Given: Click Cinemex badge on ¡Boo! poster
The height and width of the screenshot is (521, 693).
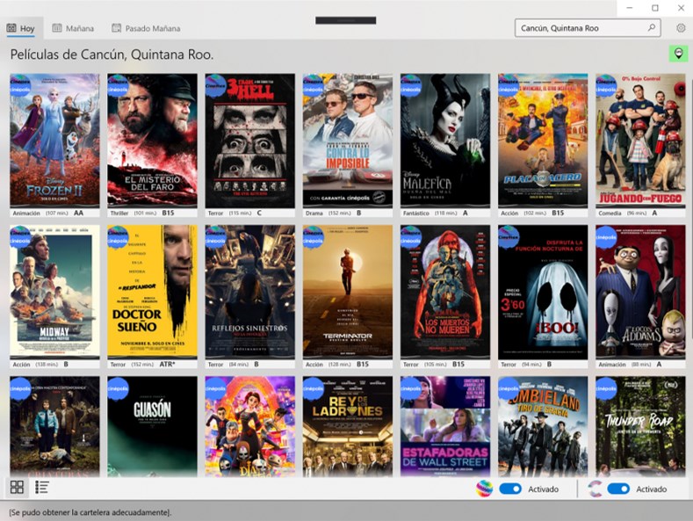Looking at the screenshot, I should tap(509, 237).
